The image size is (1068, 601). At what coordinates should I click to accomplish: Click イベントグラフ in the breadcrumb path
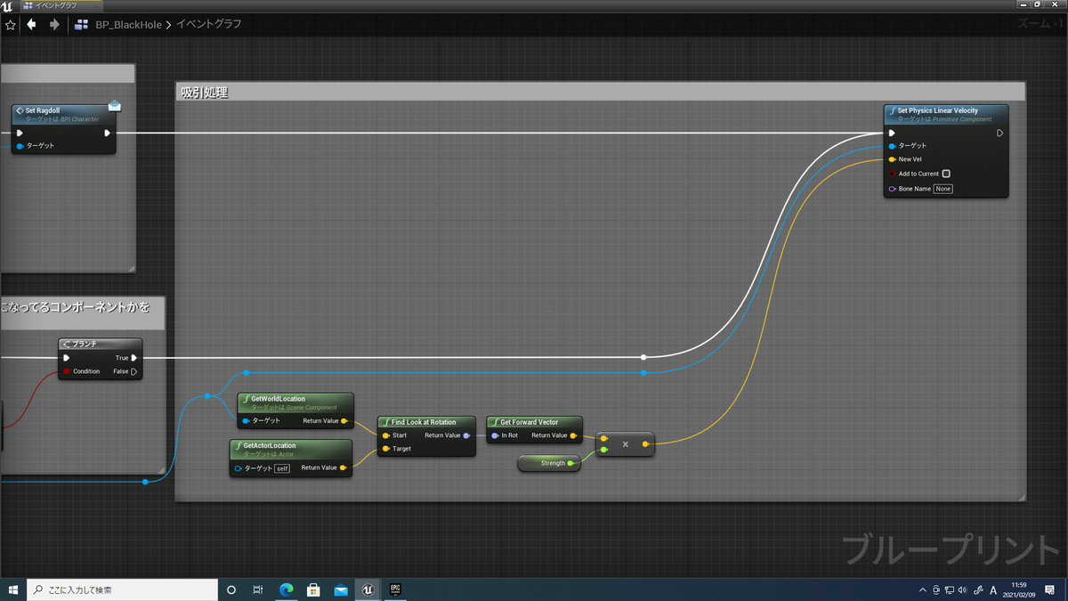[x=208, y=25]
